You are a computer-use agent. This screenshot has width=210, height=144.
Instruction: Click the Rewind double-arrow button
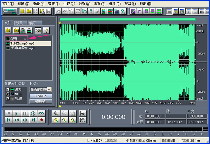[17, 120]
